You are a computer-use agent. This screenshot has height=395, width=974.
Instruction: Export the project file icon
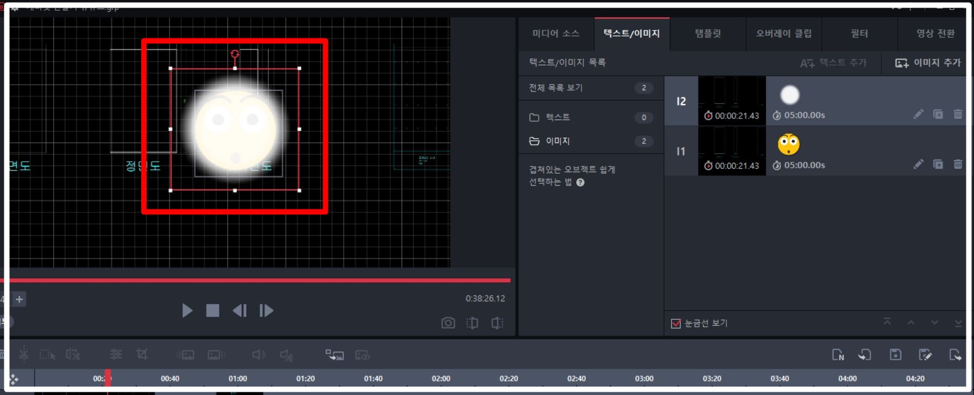point(955,355)
